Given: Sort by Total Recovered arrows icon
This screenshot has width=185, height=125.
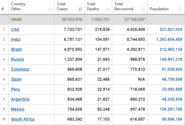Looking at the screenshot, I should 143,9.
